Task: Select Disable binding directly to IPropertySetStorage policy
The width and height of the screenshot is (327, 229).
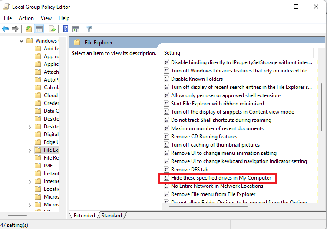Action: tap(242, 62)
